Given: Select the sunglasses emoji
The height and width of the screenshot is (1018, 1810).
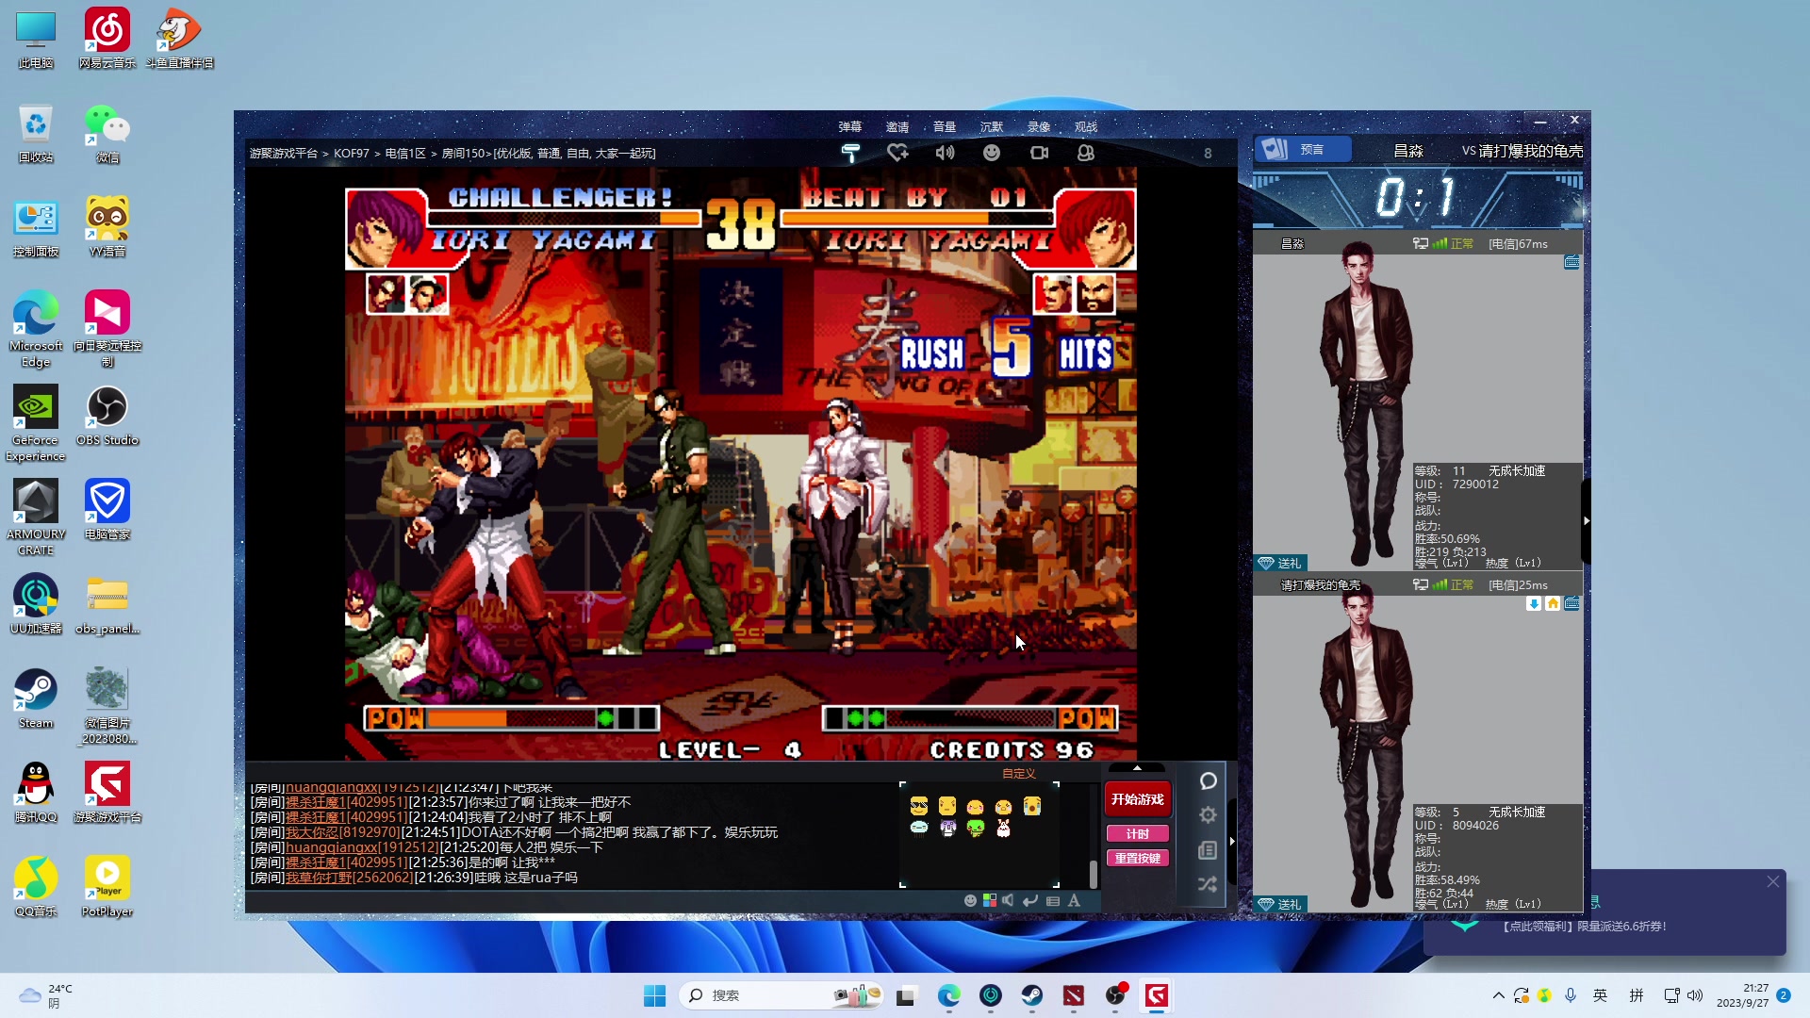Looking at the screenshot, I should [x=919, y=806].
